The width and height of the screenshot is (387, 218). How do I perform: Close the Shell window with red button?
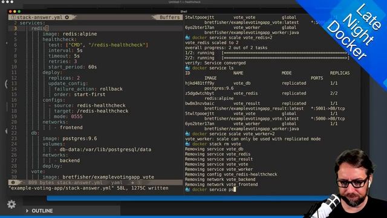[x=10, y=12]
